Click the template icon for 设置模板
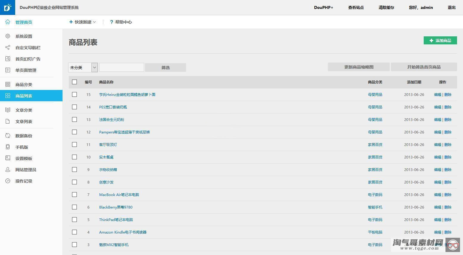Viewport: 463px width, 255px height. click(x=8, y=158)
